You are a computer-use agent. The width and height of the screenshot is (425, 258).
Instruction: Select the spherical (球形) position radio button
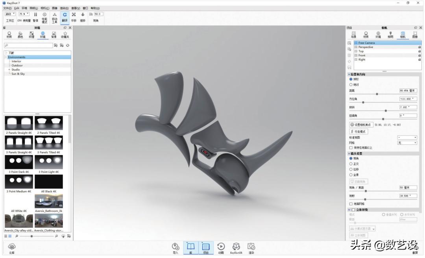[x=351, y=79]
